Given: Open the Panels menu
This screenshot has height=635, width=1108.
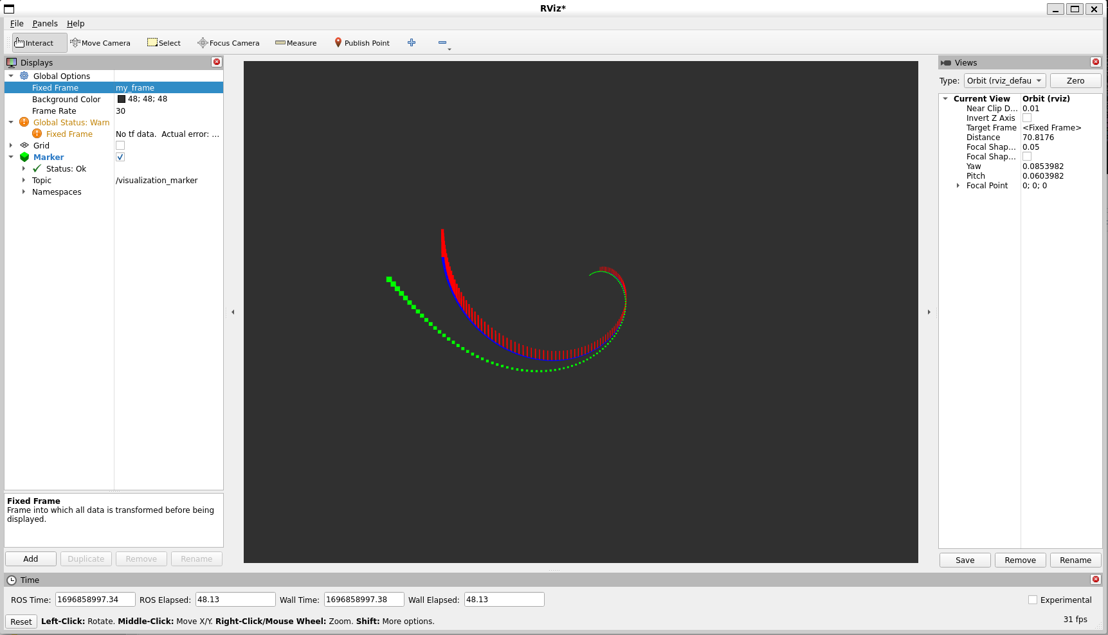Looking at the screenshot, I should click(45, 24).
